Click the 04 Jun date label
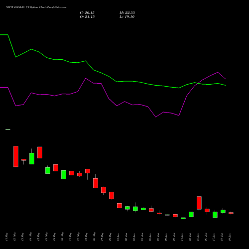The width and height of the screenshot is (249, 249). coord(142,237)
